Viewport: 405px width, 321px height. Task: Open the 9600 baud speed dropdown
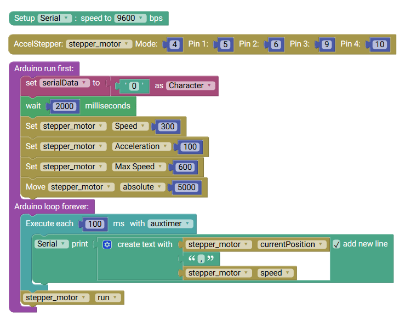point(130,18)
